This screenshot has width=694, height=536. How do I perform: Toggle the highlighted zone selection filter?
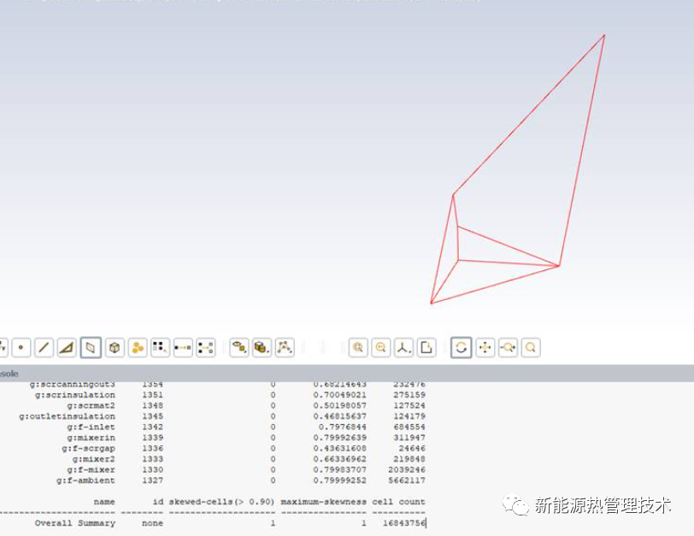[91, 348]
